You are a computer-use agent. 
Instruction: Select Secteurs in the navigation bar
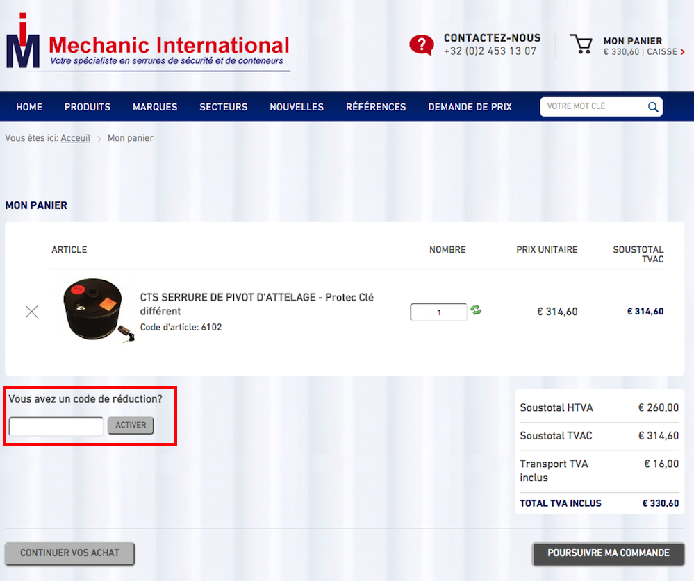(224, 107)
